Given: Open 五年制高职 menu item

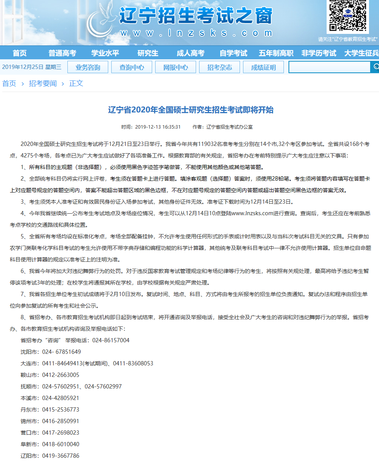Looking at the screenshot, I should tap(276, 53).
